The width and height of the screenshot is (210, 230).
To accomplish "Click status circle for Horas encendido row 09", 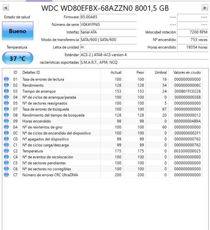I will click(x=6, y=121).
